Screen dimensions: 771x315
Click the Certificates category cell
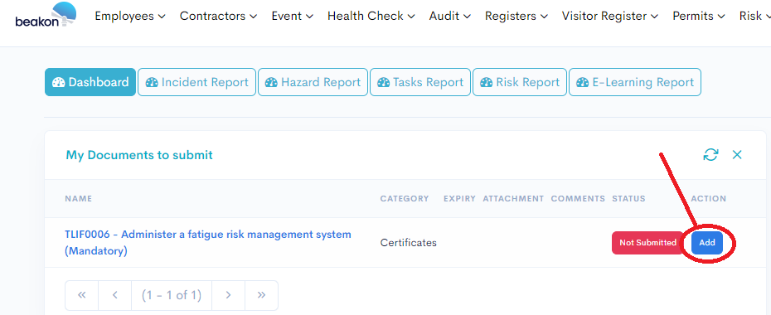point(408,243)
